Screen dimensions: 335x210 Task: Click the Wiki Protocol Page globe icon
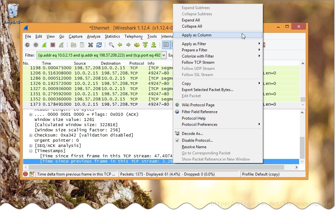pos(177,105)
